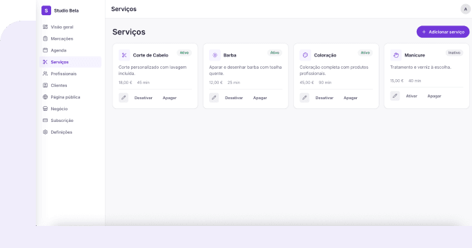Click the Ativo badge on Coloração card
This screenshot has width=472, height=248.
[365, 52]
